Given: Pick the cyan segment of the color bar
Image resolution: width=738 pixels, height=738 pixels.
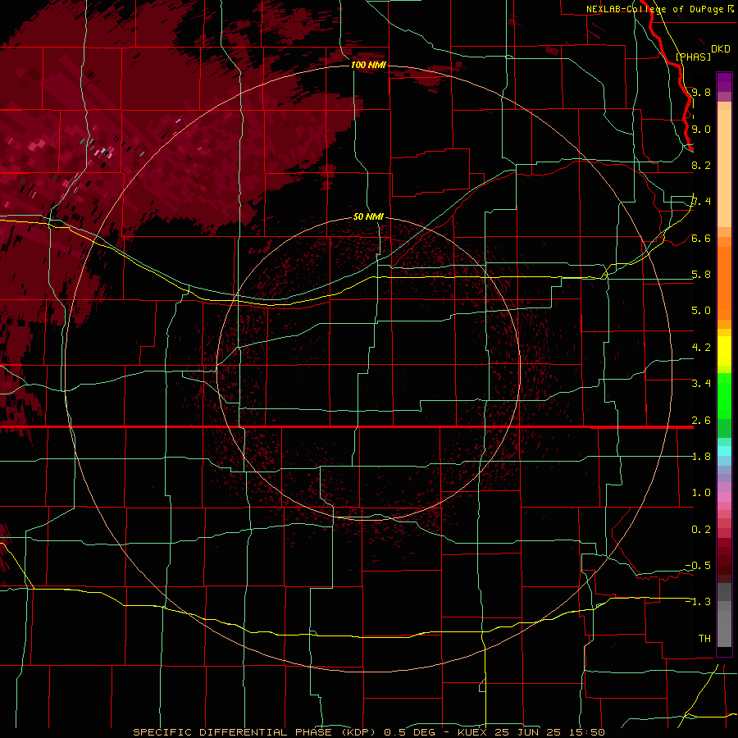Looking at the screenshot, I should [724, 451].
